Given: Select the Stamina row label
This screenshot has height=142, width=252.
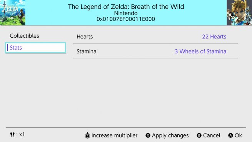Looking at the screenshot, I should [87, 52].
